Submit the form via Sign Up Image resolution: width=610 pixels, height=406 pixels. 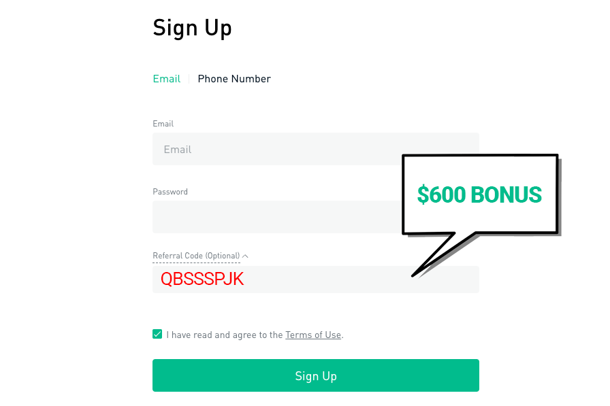pyautogui.click(x=315, y=375)
